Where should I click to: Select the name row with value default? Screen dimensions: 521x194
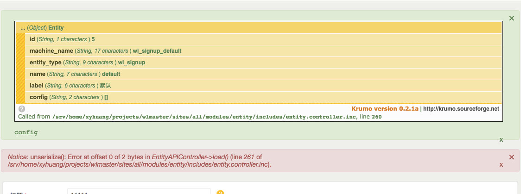(x=263, y=74)
